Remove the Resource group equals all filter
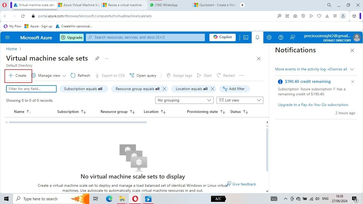The width and height of the screenshot is (363, 204). [164, 89]
